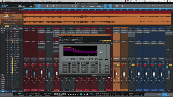Open the Editar view
The height and width of the screenshot is (97, 173).
pos(159,95)
